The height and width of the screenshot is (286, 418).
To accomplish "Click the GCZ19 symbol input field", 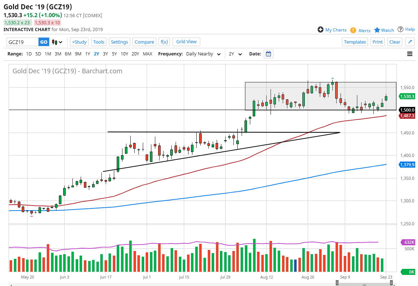I will (22, 42).
